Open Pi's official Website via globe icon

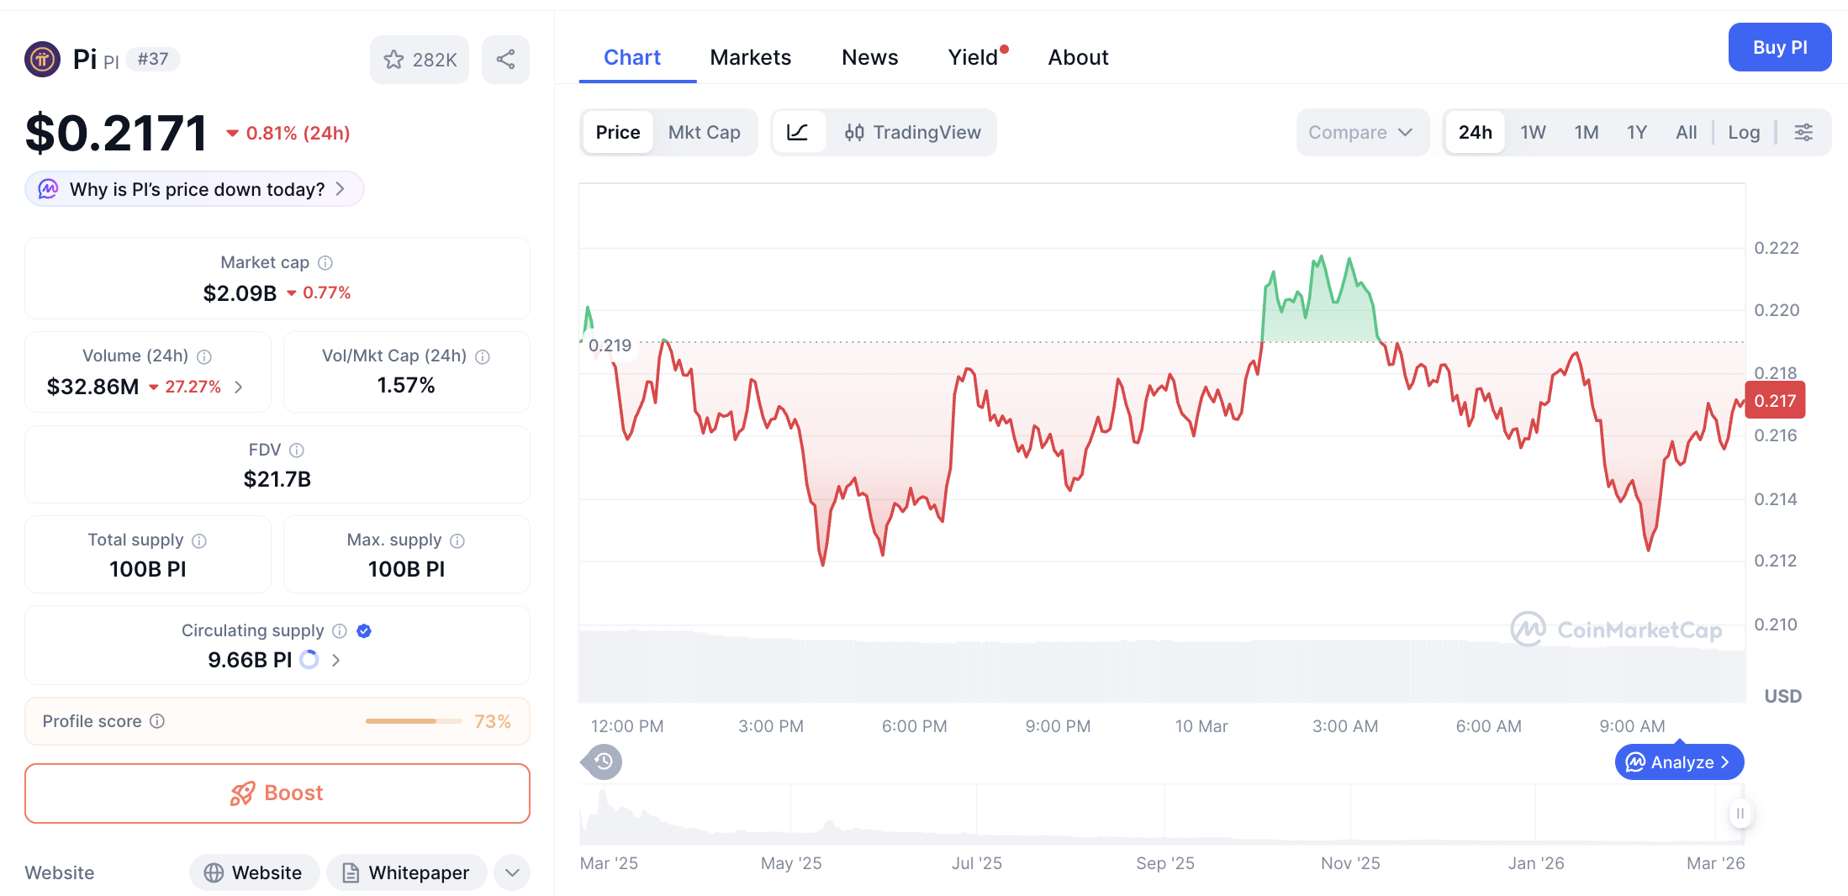click(x=254, y=872)
